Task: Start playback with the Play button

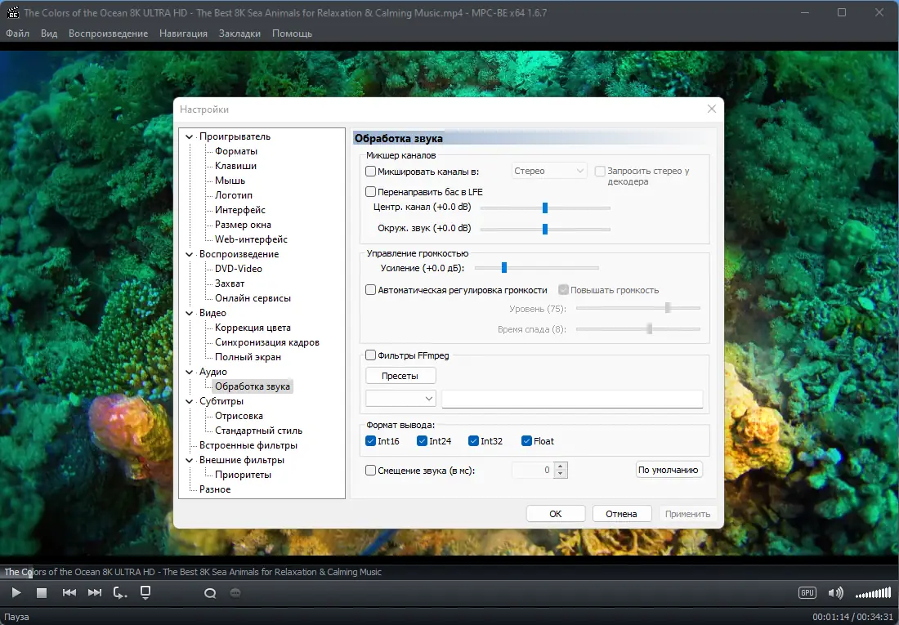Action: [x=16, y=593]
